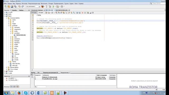The image size is (169, 95).
Task: Select YII_TRACE_LEVEL in Navigator
Action: pyautogui.click(x=13, y=80)
